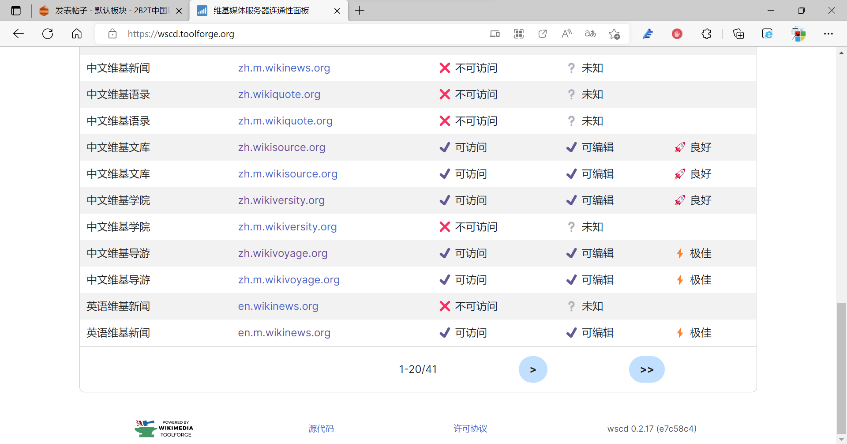Viewport: 847px width, 444px height.
Task: Click 可编辑 in zh.m.wikisource.org row
Action: point(598,174)
